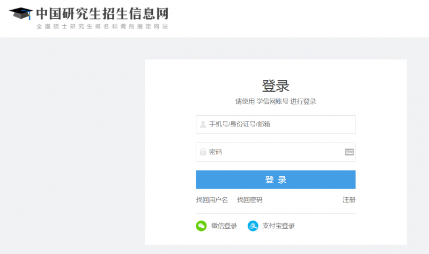The image size is (429, 254).
Task: Go to 注册 registration link
Action: click(x=349, y=200)
